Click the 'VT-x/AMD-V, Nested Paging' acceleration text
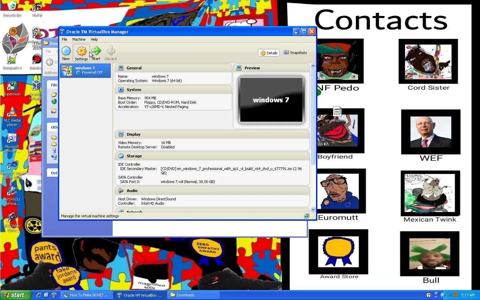This screenshot has height=300, width=480. [166, 107]
